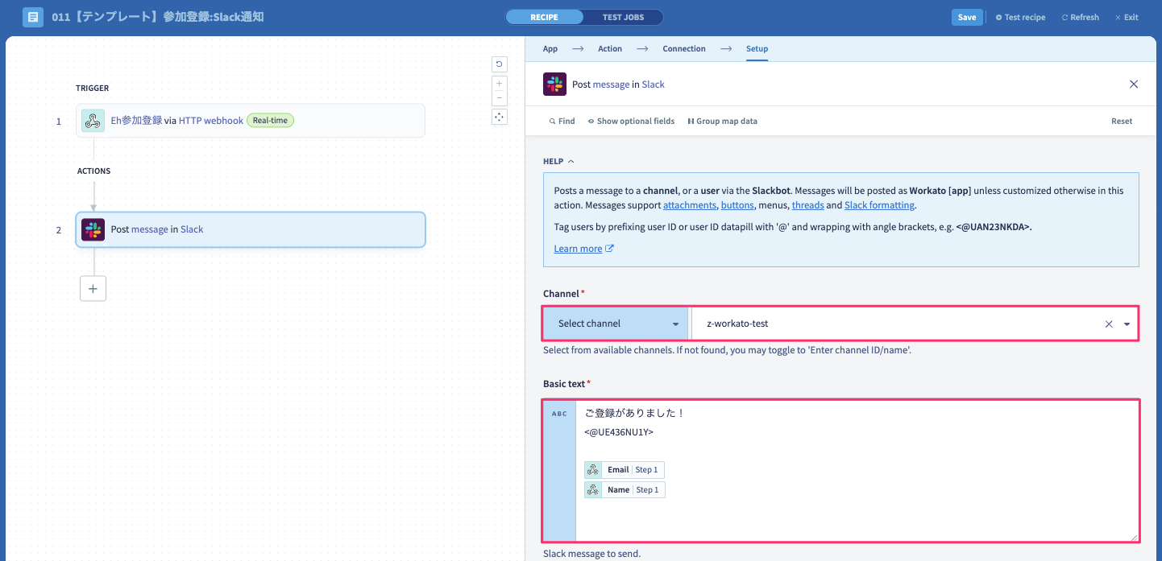
Task: Clear the z-workato-test channel selection
Action: pos(1109,324)
